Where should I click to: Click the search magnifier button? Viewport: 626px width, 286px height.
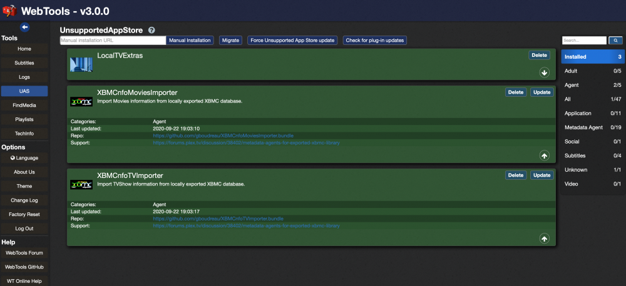point(615,40)
